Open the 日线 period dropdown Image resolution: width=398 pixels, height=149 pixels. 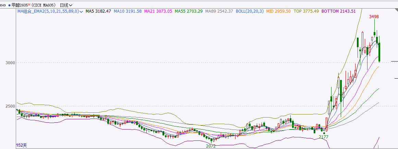tap(66, 5)
